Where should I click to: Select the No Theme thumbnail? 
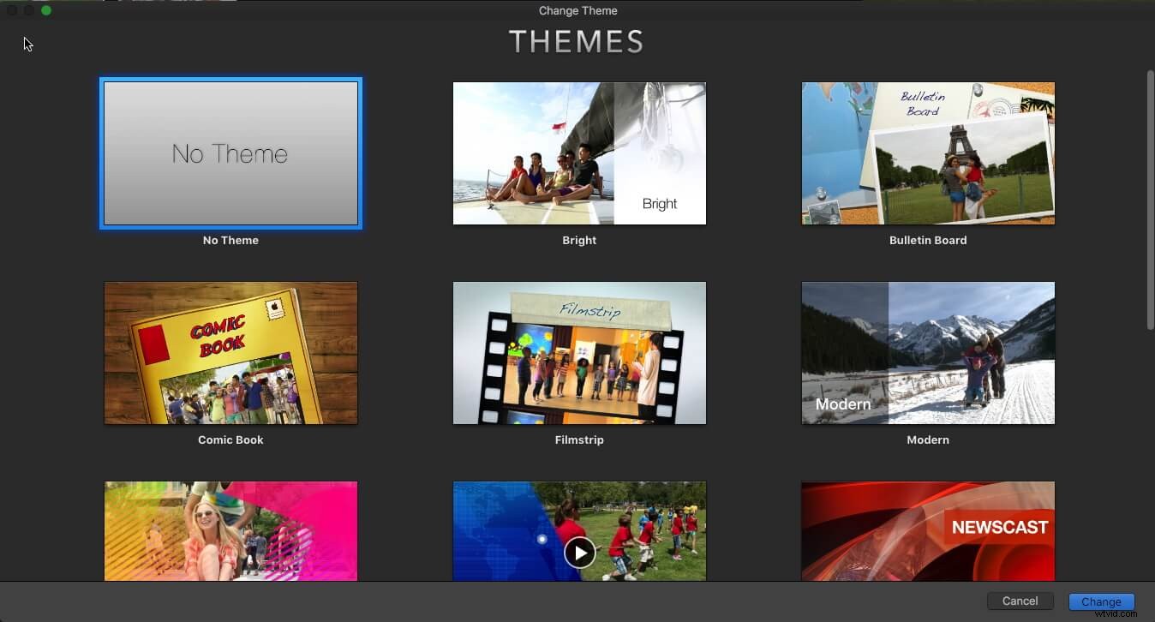(230, 153)
